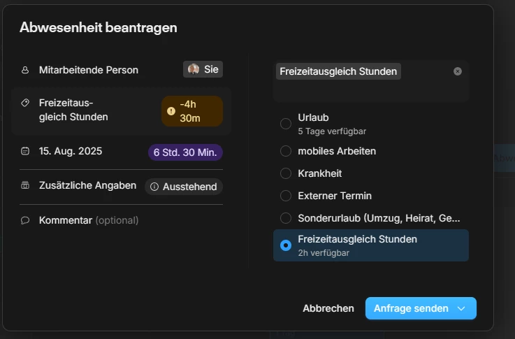Click the info icon in the Ausstehend badge
515x339 pixels.
point(154,187)
